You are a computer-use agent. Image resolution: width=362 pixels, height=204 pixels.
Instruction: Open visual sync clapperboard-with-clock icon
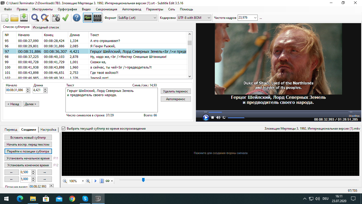pos(56,18)
